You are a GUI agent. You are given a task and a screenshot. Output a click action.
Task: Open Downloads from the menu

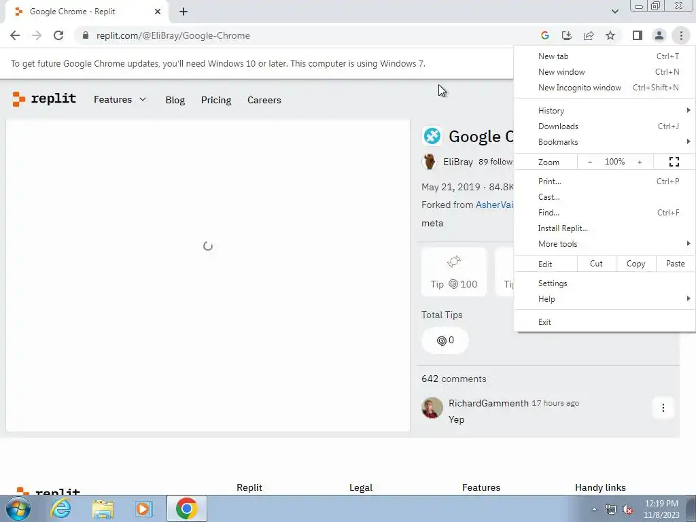click(x=604, y=126)
